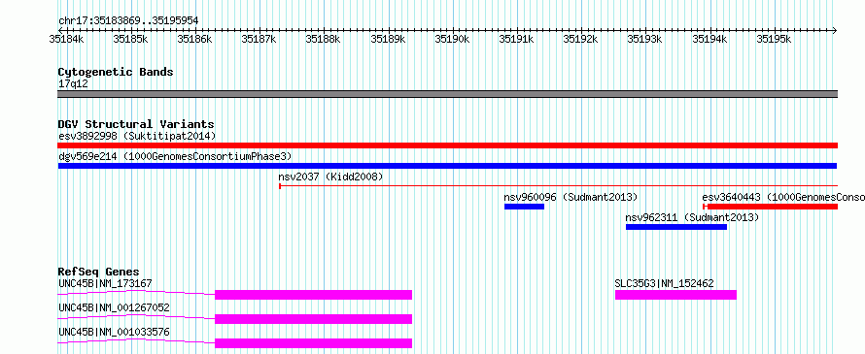Screen dimensions: 865x354
Task: Click the DGV Structural Variants track title
Action: click(x=136, y=124)
